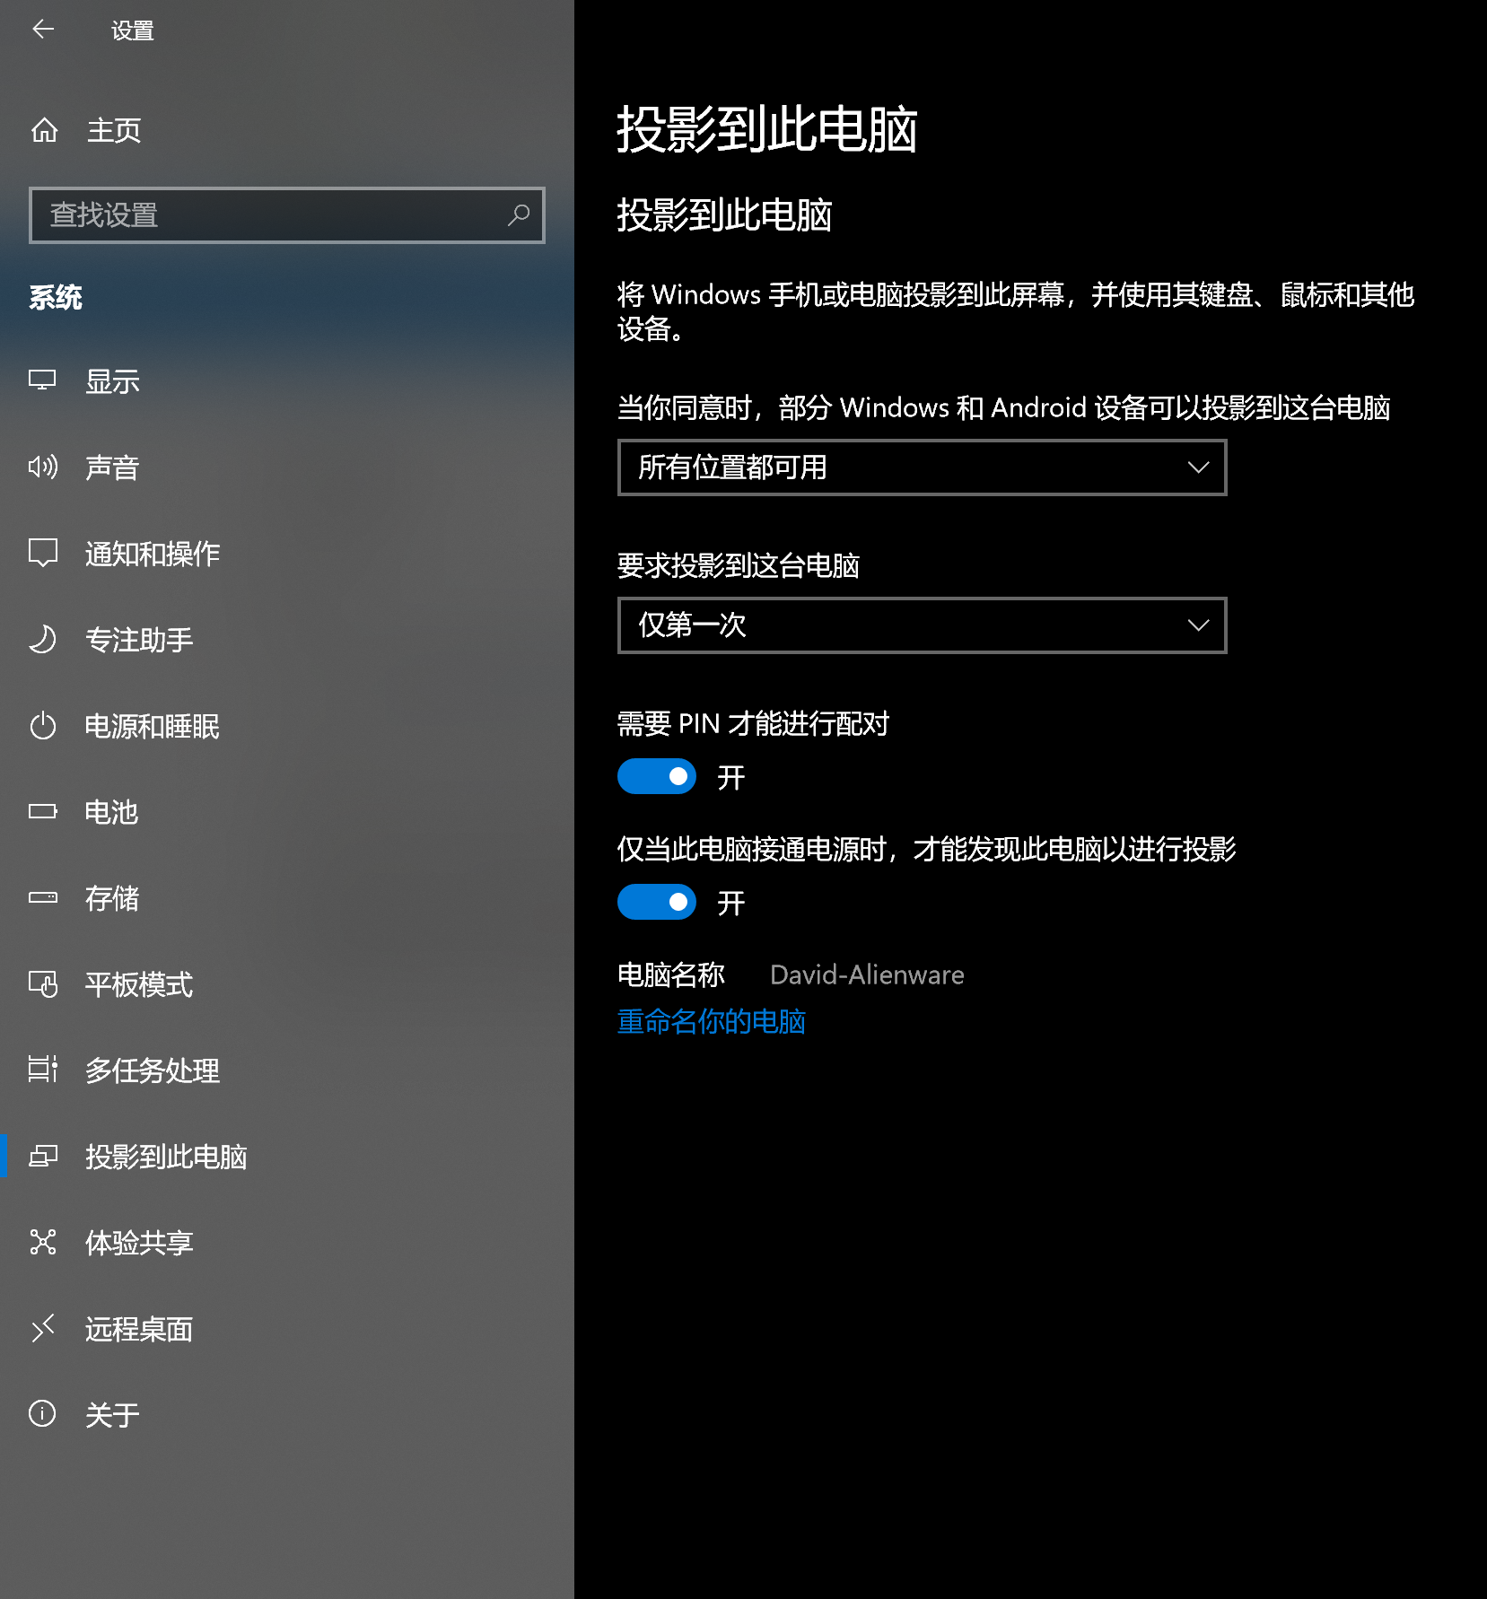The image size is (1487, 1599).
Task: Click the info icon for 关于
Action: [42, 1414]
